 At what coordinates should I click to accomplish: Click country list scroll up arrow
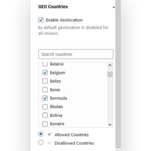(110, 65)
